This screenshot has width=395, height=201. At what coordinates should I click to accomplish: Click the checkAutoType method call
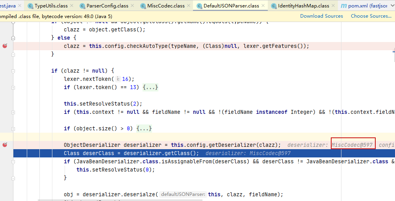(x=147, y=46)
